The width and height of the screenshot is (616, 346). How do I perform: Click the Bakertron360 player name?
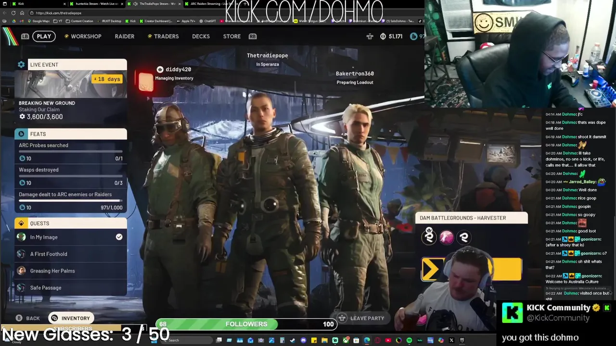(x=355, y=74)
